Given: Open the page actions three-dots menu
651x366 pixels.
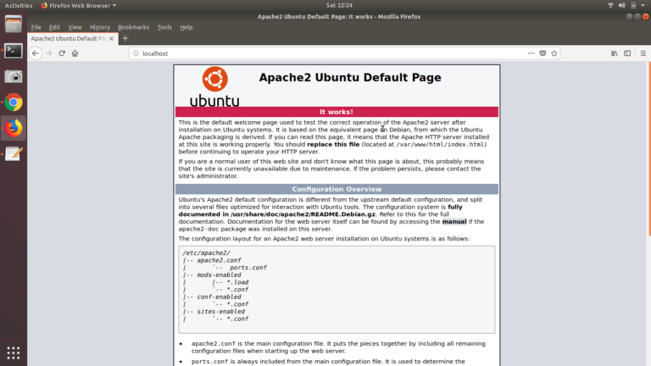Looking at the screenshot, I should (531, 53).
